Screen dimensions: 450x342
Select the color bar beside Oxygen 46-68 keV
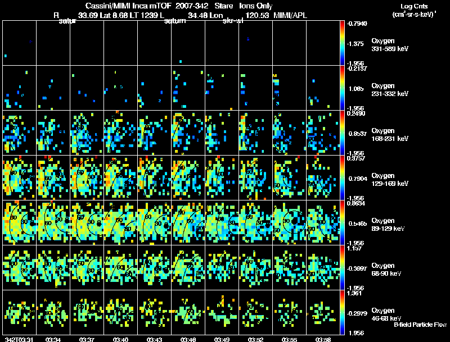(342, 313)
